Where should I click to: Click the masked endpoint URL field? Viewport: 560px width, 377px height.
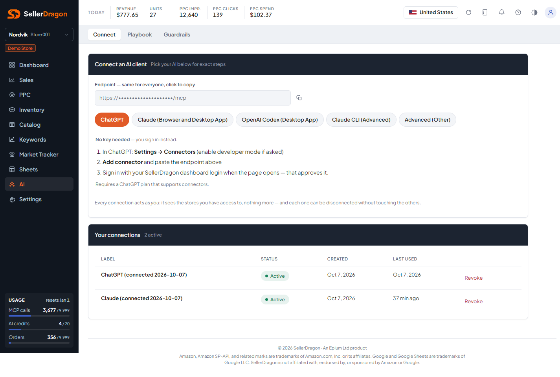(193, 98)
